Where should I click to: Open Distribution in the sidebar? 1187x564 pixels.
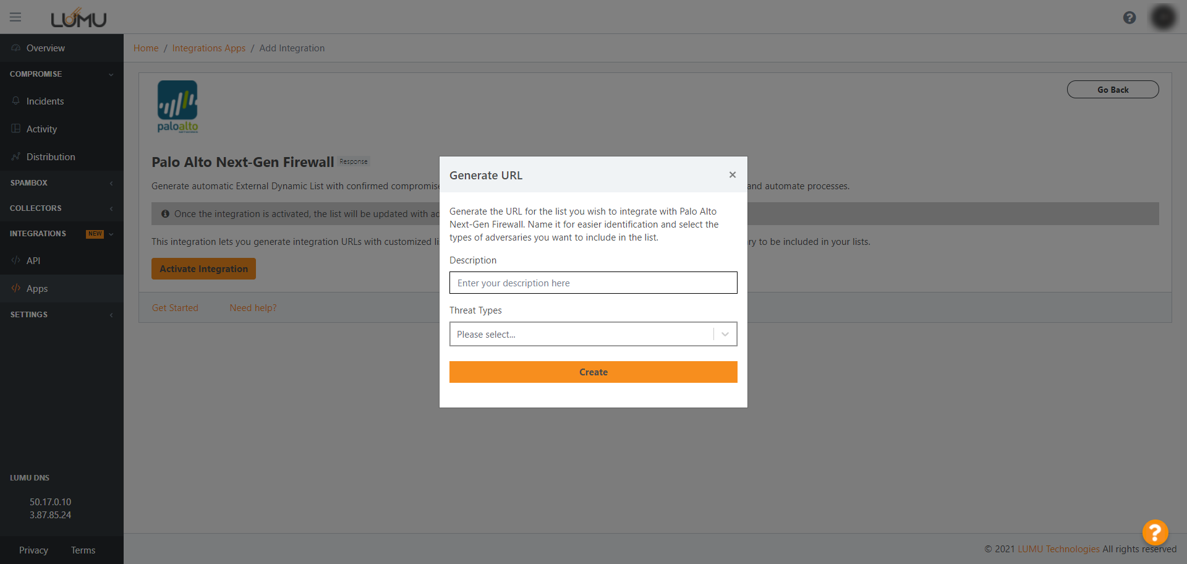point(51,157)
